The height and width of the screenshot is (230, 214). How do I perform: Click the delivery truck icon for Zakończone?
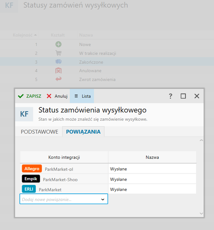(x=58, y=62)
